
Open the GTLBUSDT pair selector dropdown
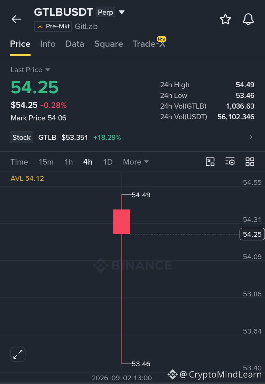pyautogui.click(x=122, y=12)
